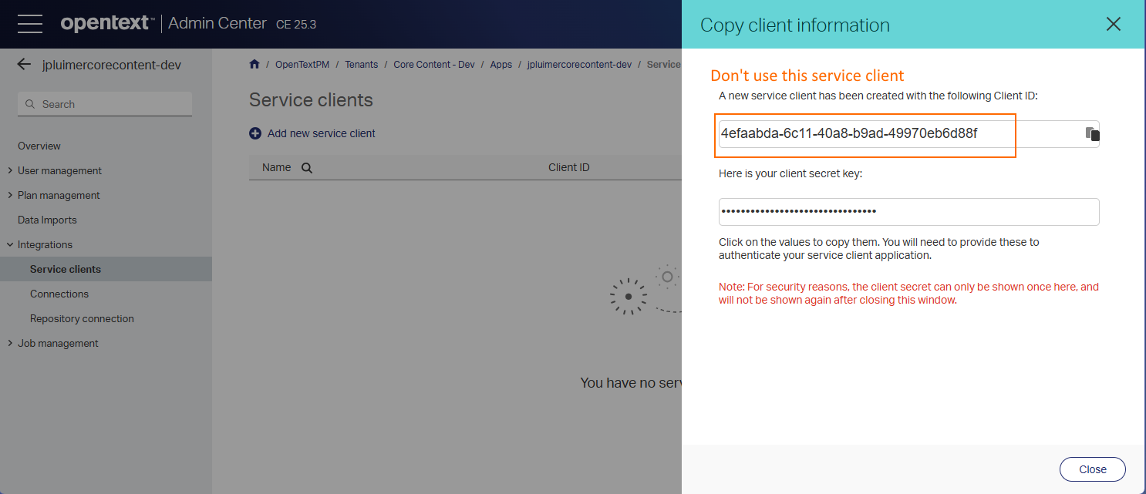Expand the User management section
Screen dimensions: 1146x494
click(x=9, y=170)
